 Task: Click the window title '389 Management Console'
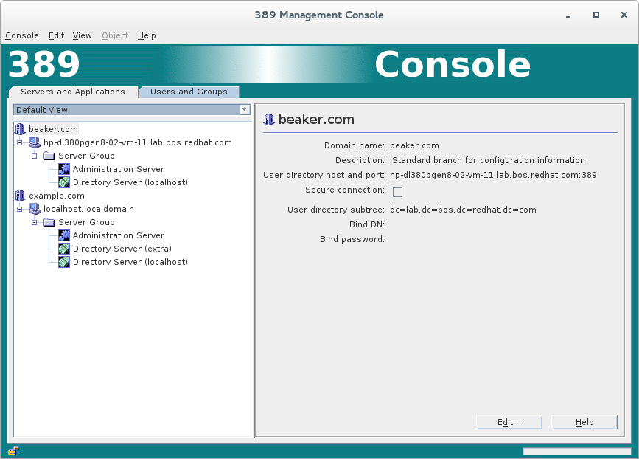[319, 15]
